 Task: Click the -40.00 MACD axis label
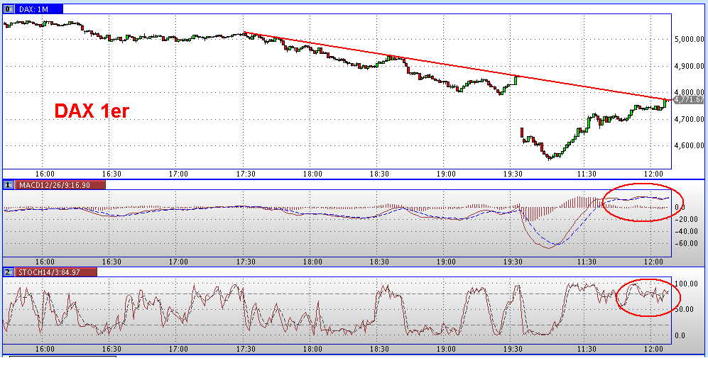click(x=685, y=231)
